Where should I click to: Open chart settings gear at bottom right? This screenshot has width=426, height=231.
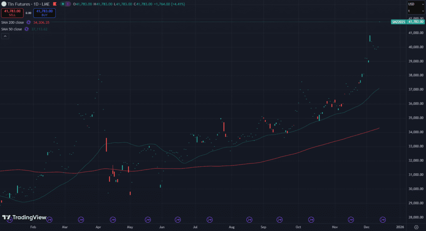[416, 227]
